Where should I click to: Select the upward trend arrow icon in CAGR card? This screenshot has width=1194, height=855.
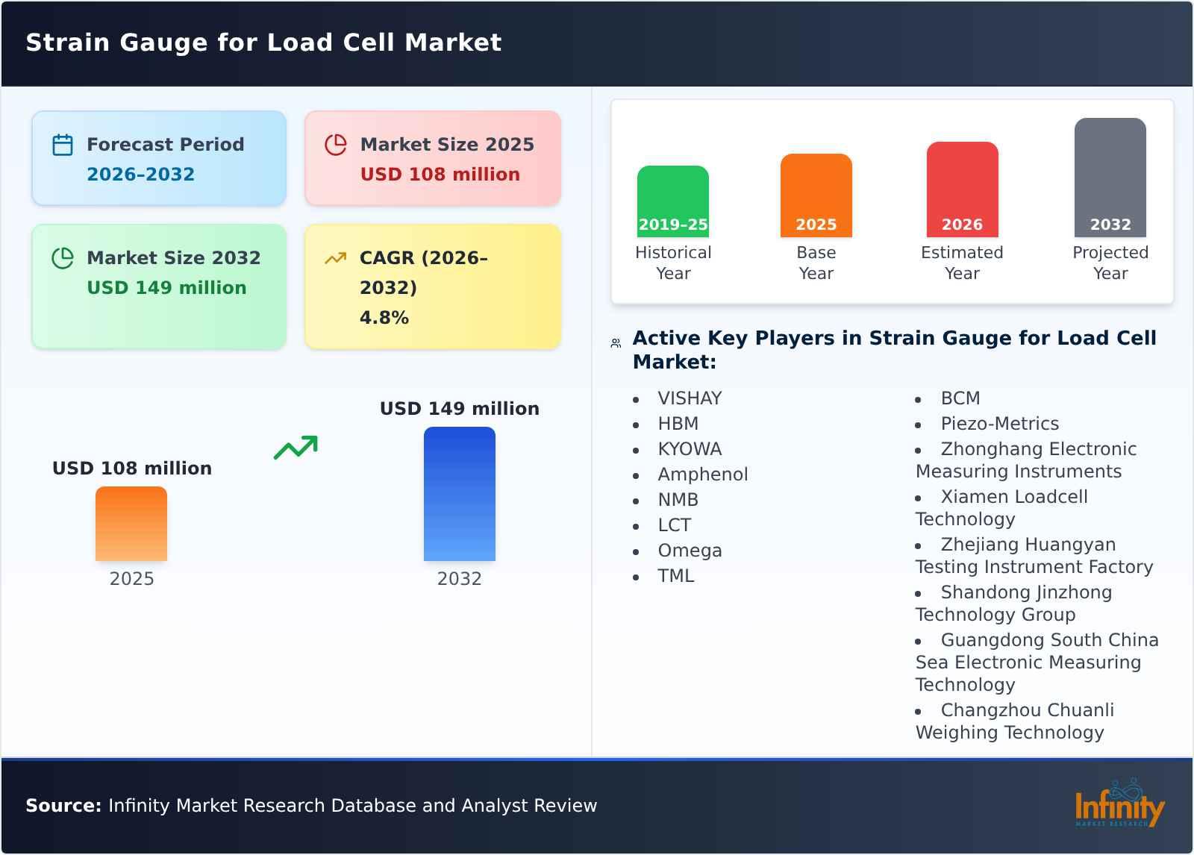(x=336, y=257)
